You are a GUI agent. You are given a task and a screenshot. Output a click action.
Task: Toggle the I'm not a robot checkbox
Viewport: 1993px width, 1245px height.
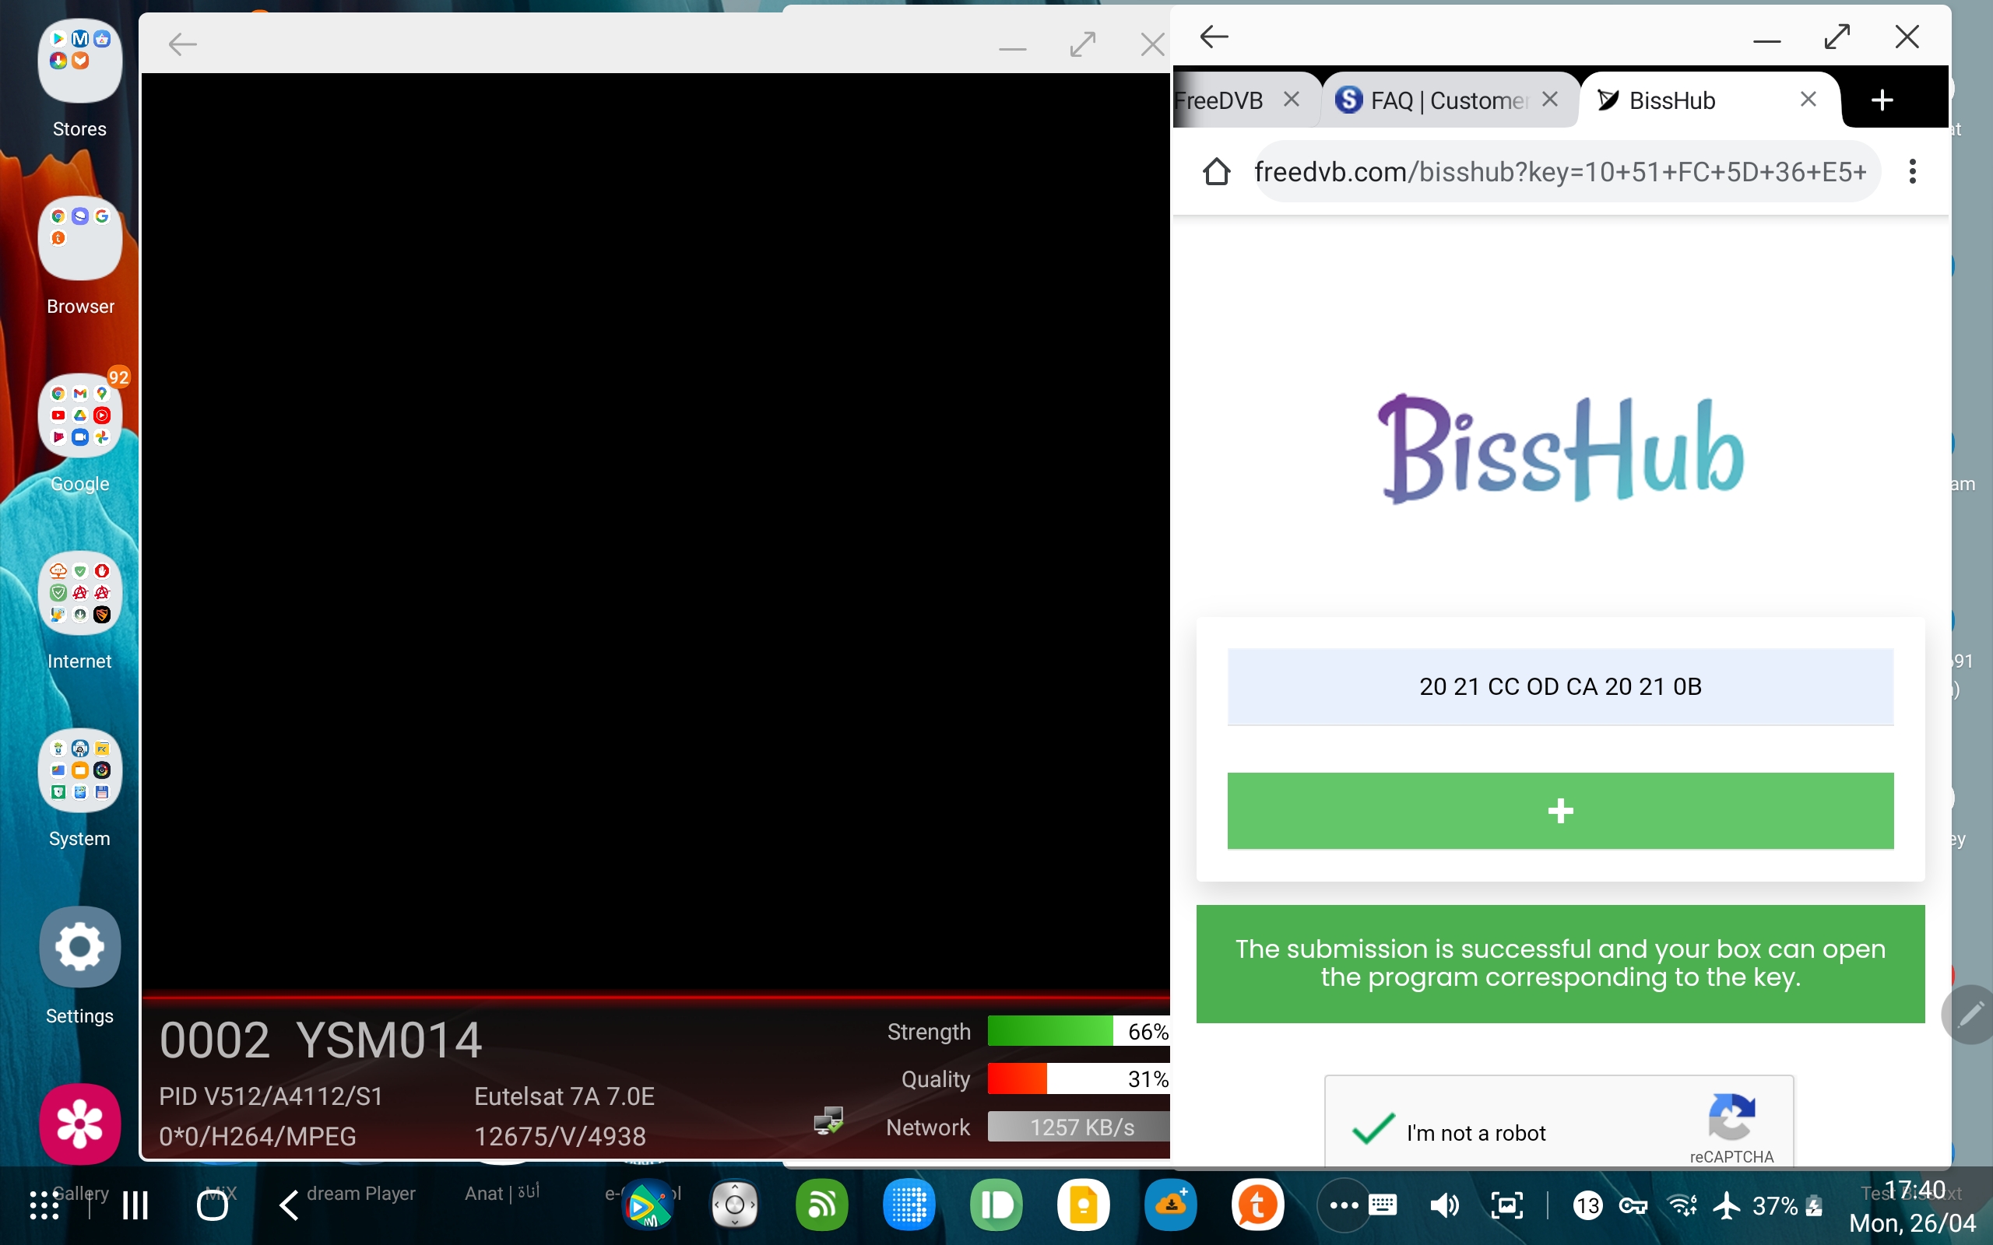[x=1373, y=1130]
